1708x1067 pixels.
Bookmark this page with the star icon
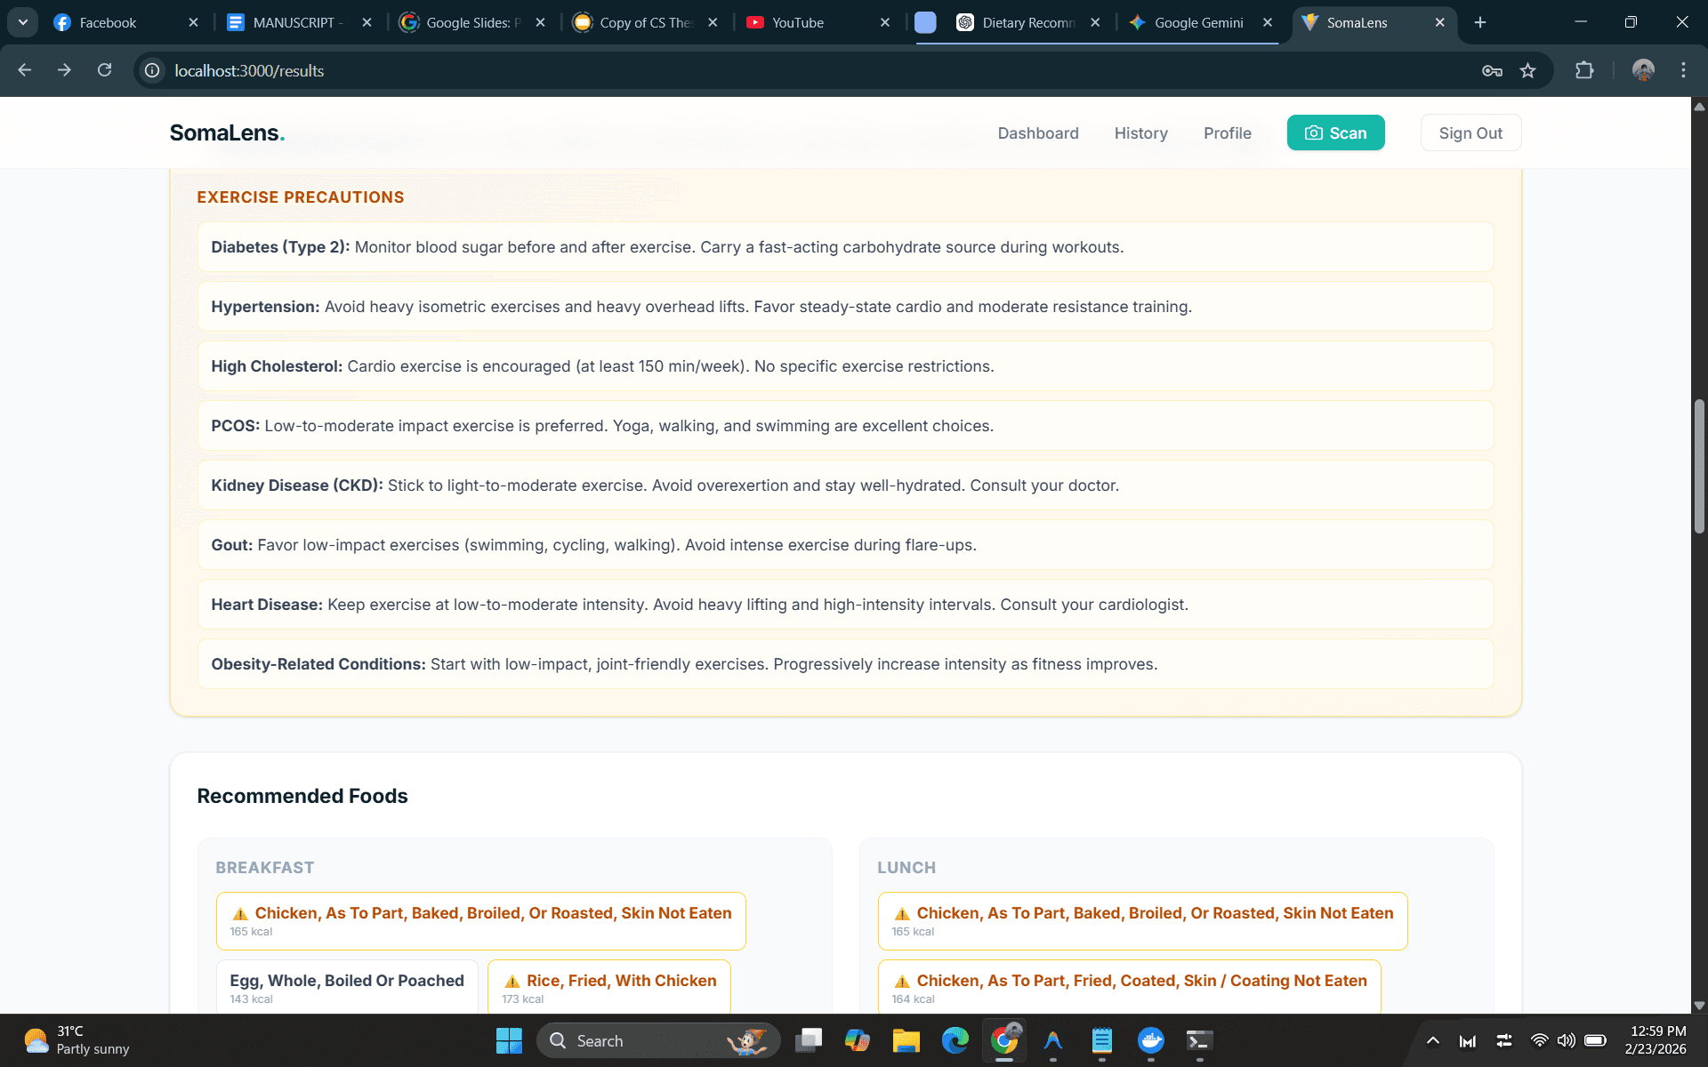pos(1527,70)
